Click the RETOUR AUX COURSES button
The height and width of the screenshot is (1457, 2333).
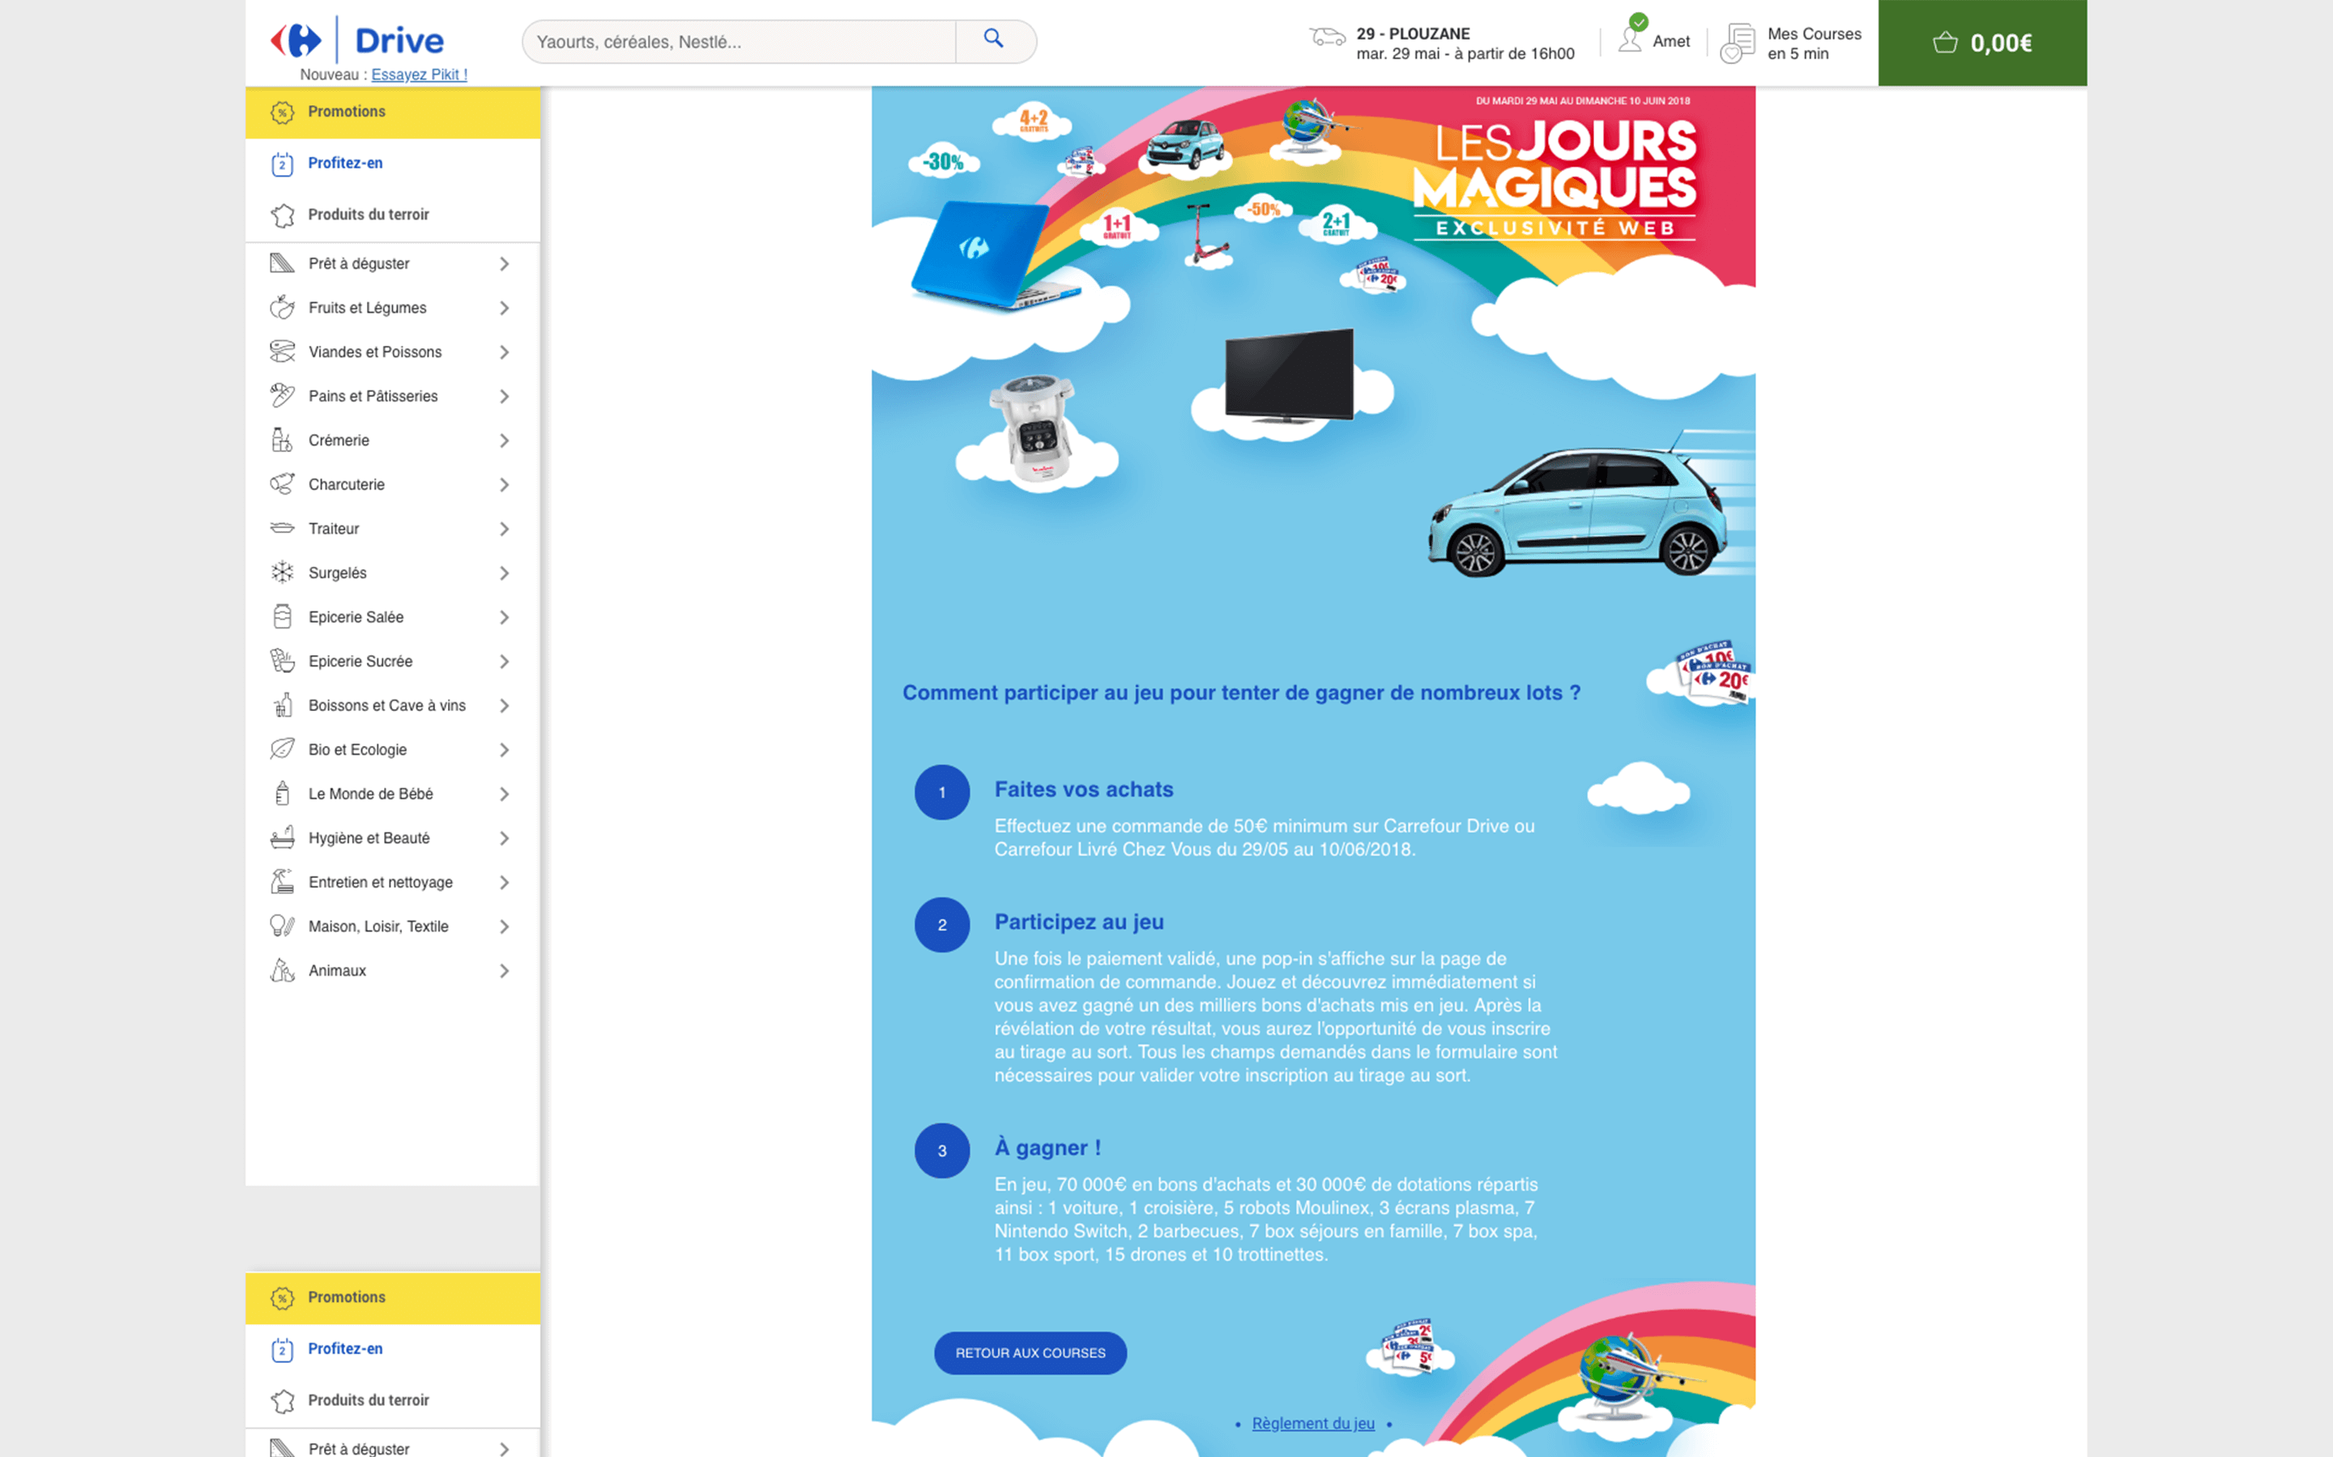(1029, 1353)
